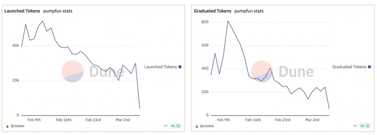Click the oladee avatar under Launched Tokens
The width and height of the screenshot is (377, 135).
click(x=7, y=126)
